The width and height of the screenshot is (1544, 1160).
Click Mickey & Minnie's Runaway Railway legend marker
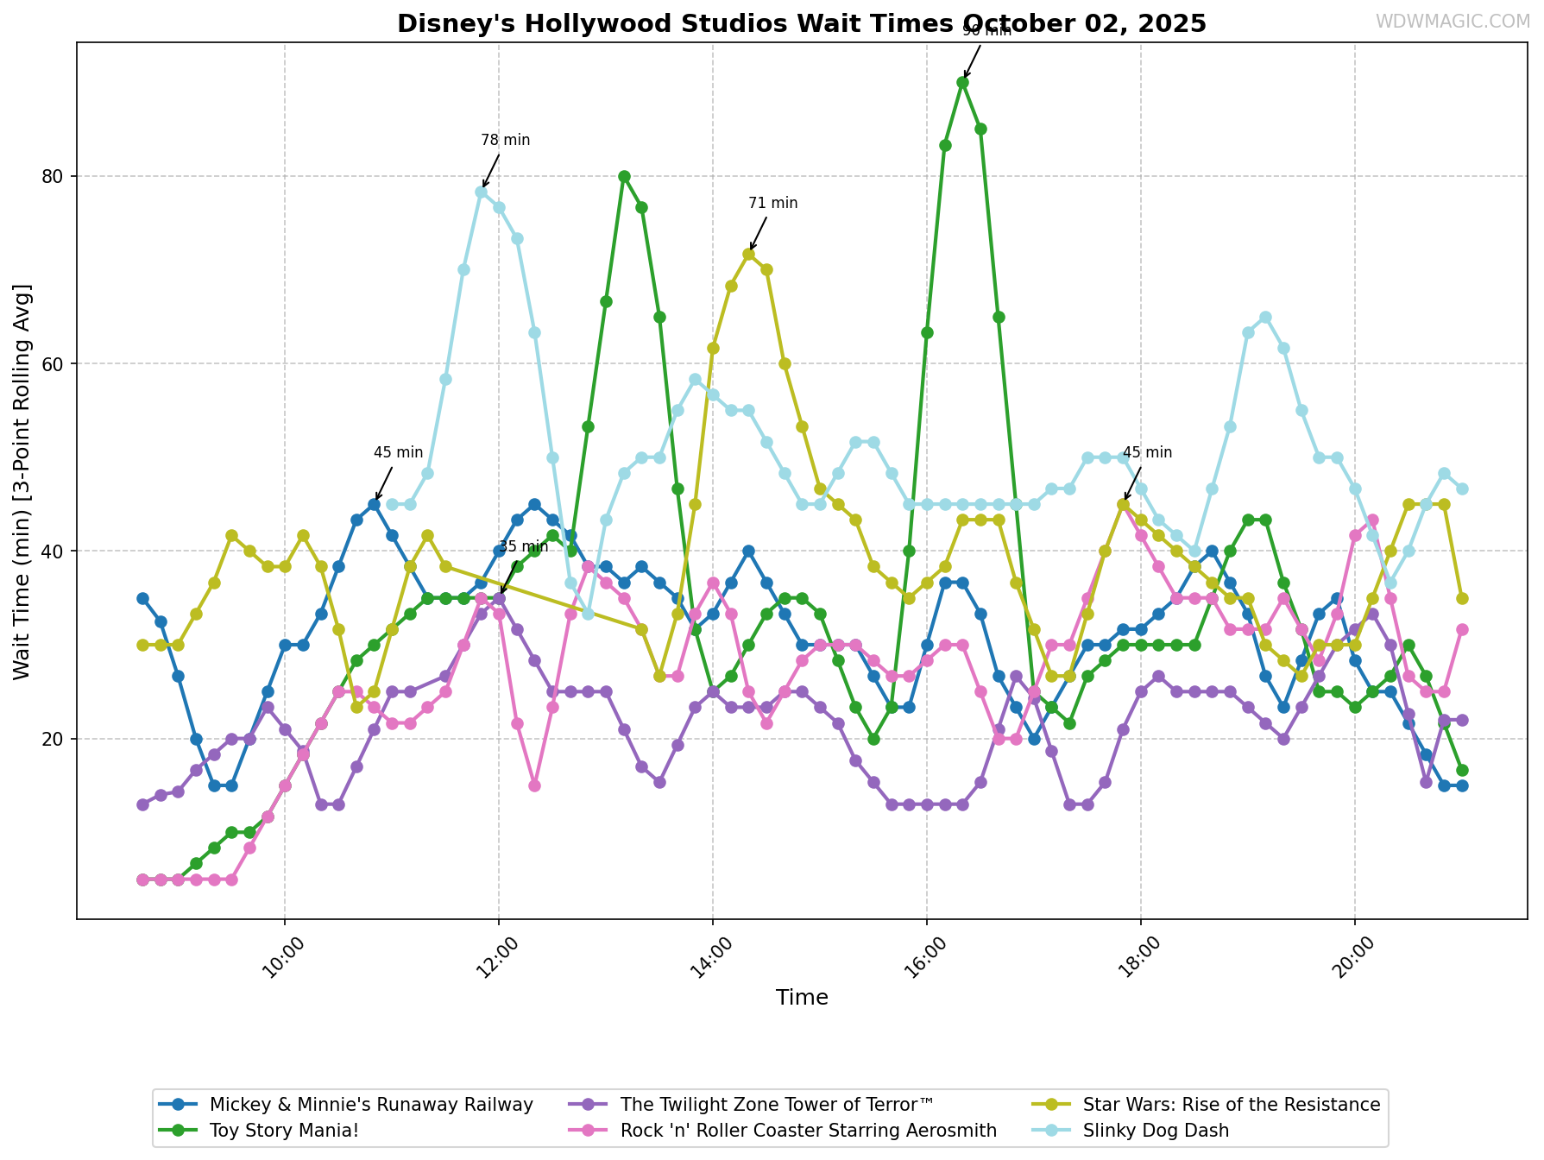tap(178, 1105)
